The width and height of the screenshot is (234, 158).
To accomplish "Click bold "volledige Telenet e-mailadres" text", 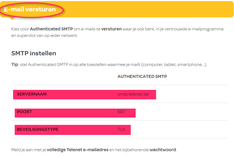I will [x=77, y=150].
